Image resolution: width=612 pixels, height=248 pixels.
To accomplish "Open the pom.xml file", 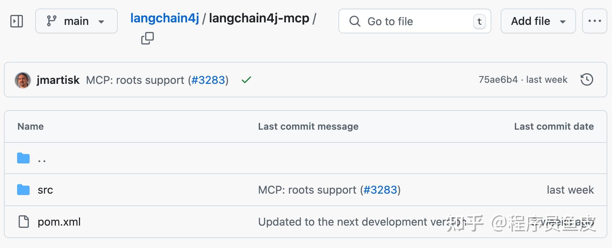I will (59, 221).
